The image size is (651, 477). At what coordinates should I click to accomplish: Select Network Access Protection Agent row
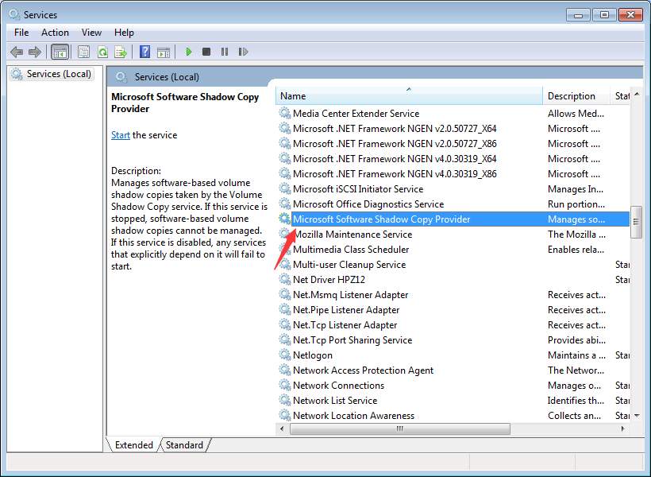pyautogui.click(x=453, y=370)
